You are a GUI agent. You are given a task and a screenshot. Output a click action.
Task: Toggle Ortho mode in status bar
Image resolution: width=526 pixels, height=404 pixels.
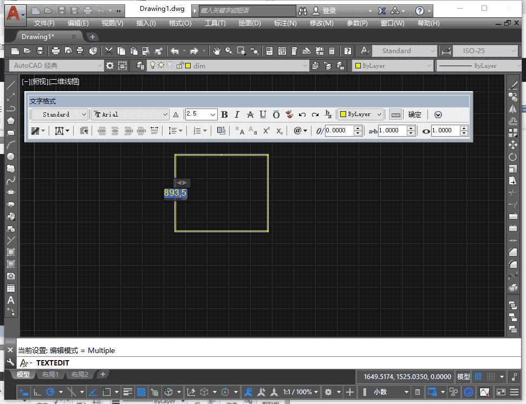(37, 392)
